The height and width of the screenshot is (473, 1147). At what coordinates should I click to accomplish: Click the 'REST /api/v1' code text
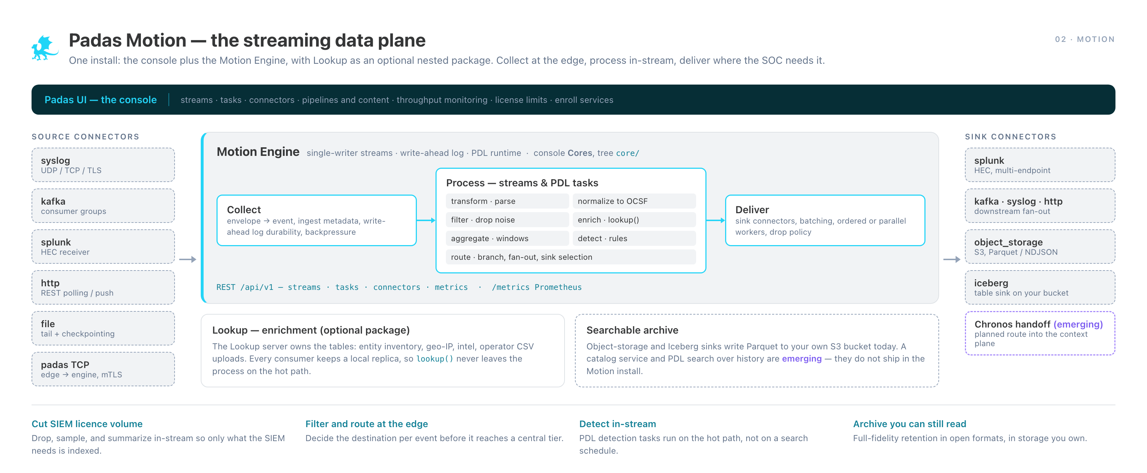click(245, 287)
